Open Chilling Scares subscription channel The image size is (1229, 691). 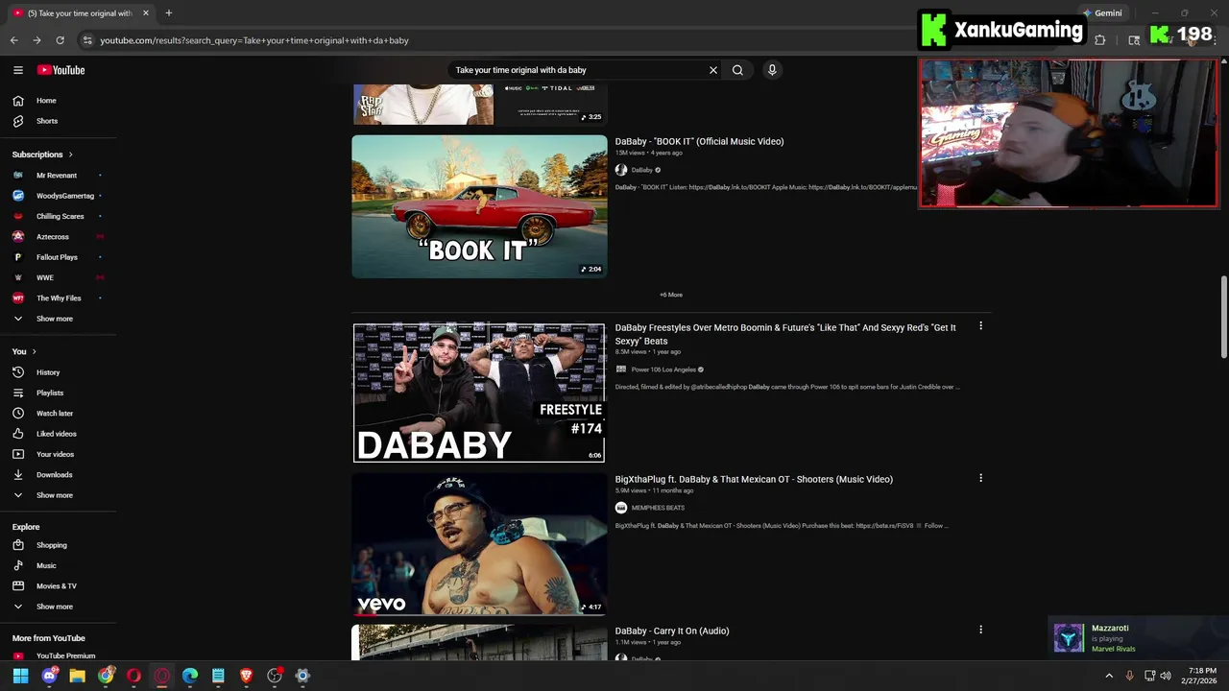pos(58,216)
